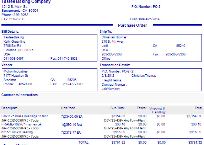This screenshot has width=204, height=145.
Task: Select vendor zip 95206
Action: click(72, 80)
